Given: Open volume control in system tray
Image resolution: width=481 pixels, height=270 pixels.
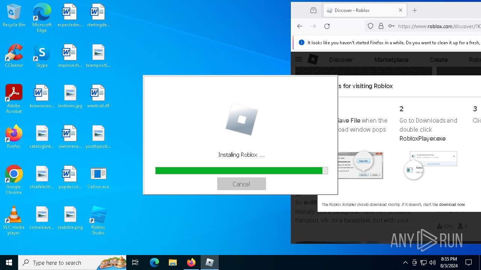Looking at the screenshot, I should tap(432, 262).
